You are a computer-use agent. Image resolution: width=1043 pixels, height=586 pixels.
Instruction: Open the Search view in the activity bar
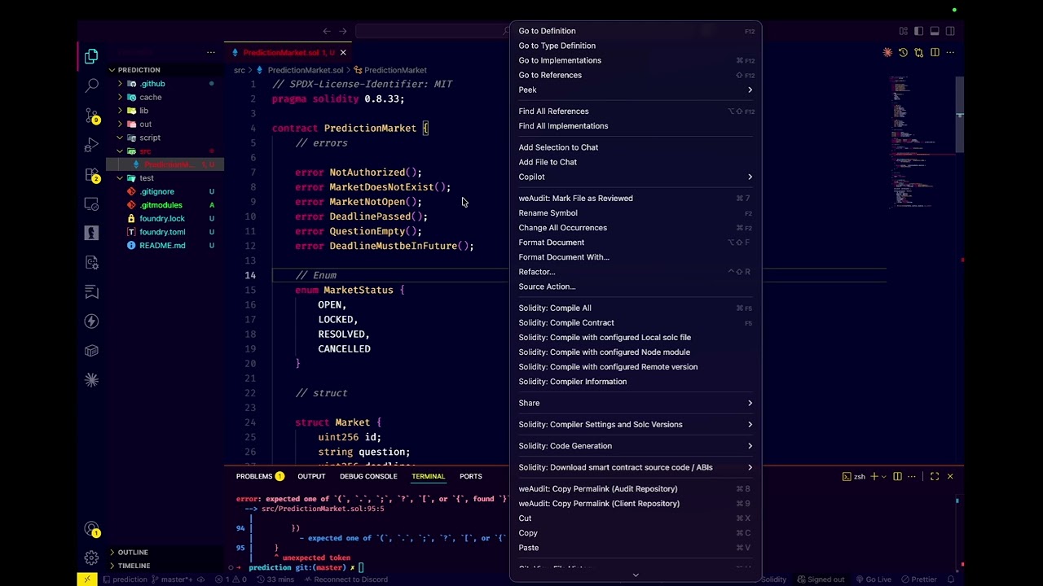pyautogui.click(x=91, y=85)
